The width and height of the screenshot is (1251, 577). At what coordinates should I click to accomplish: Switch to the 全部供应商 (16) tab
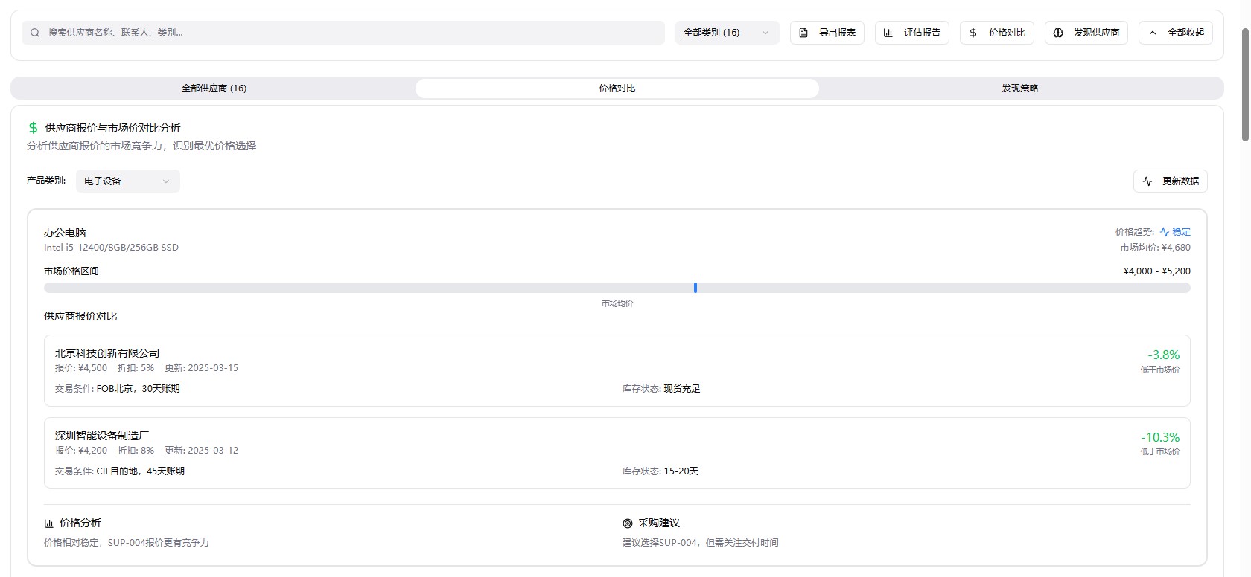(x=214, y=88)
